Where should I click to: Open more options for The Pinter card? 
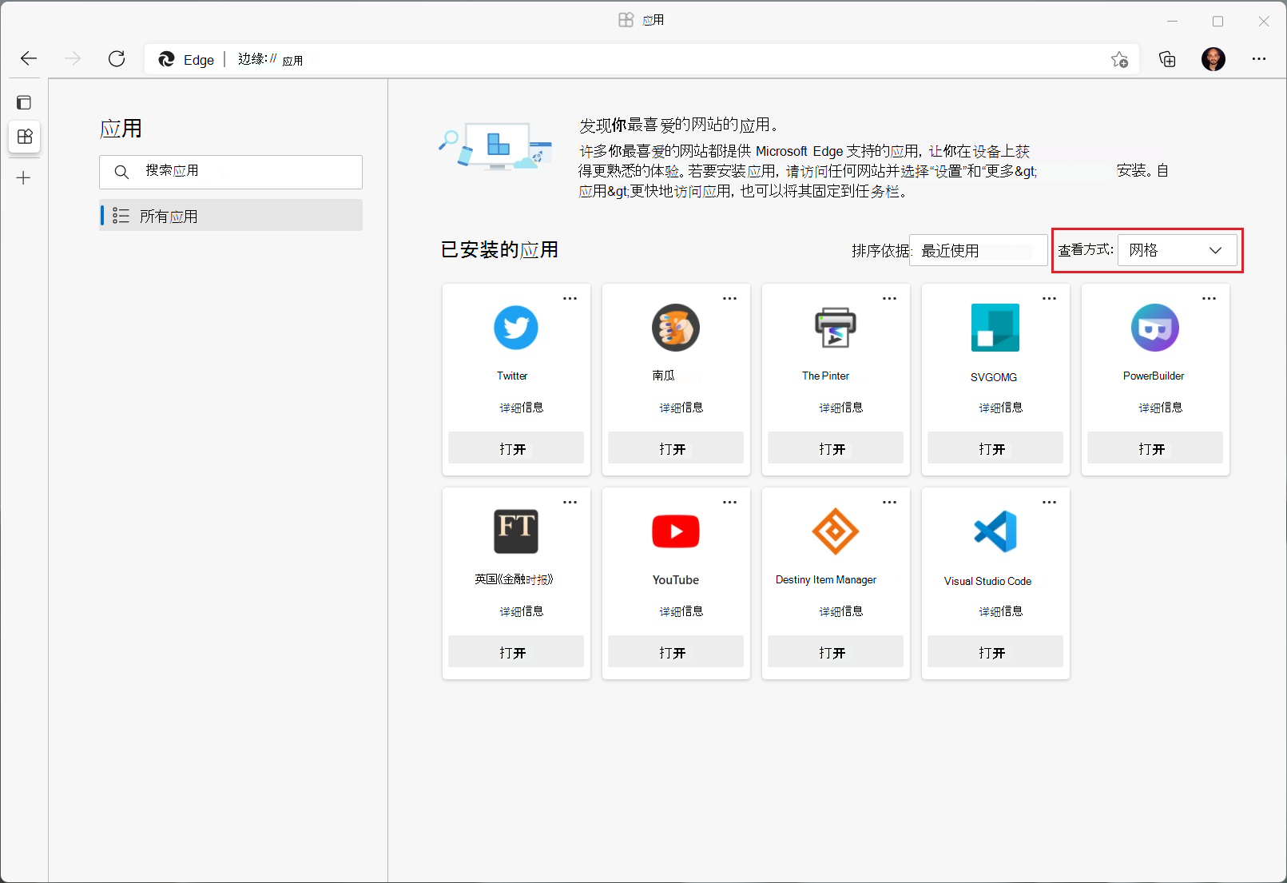tap(890, 299)
